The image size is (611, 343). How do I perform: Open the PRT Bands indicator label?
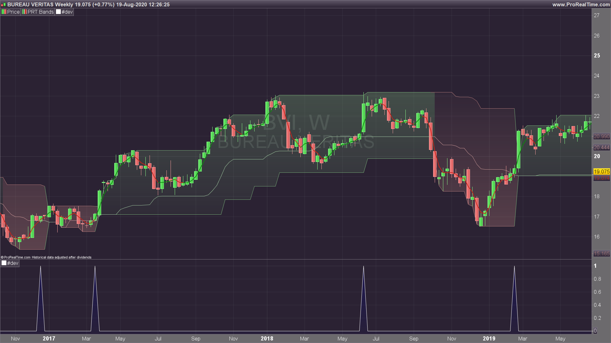pyautogui.click(x=40, y=12)
